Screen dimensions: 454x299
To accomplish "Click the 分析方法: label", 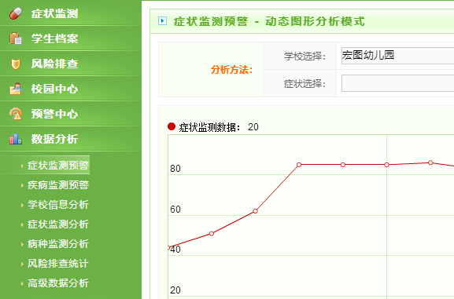I will point(231,70).
